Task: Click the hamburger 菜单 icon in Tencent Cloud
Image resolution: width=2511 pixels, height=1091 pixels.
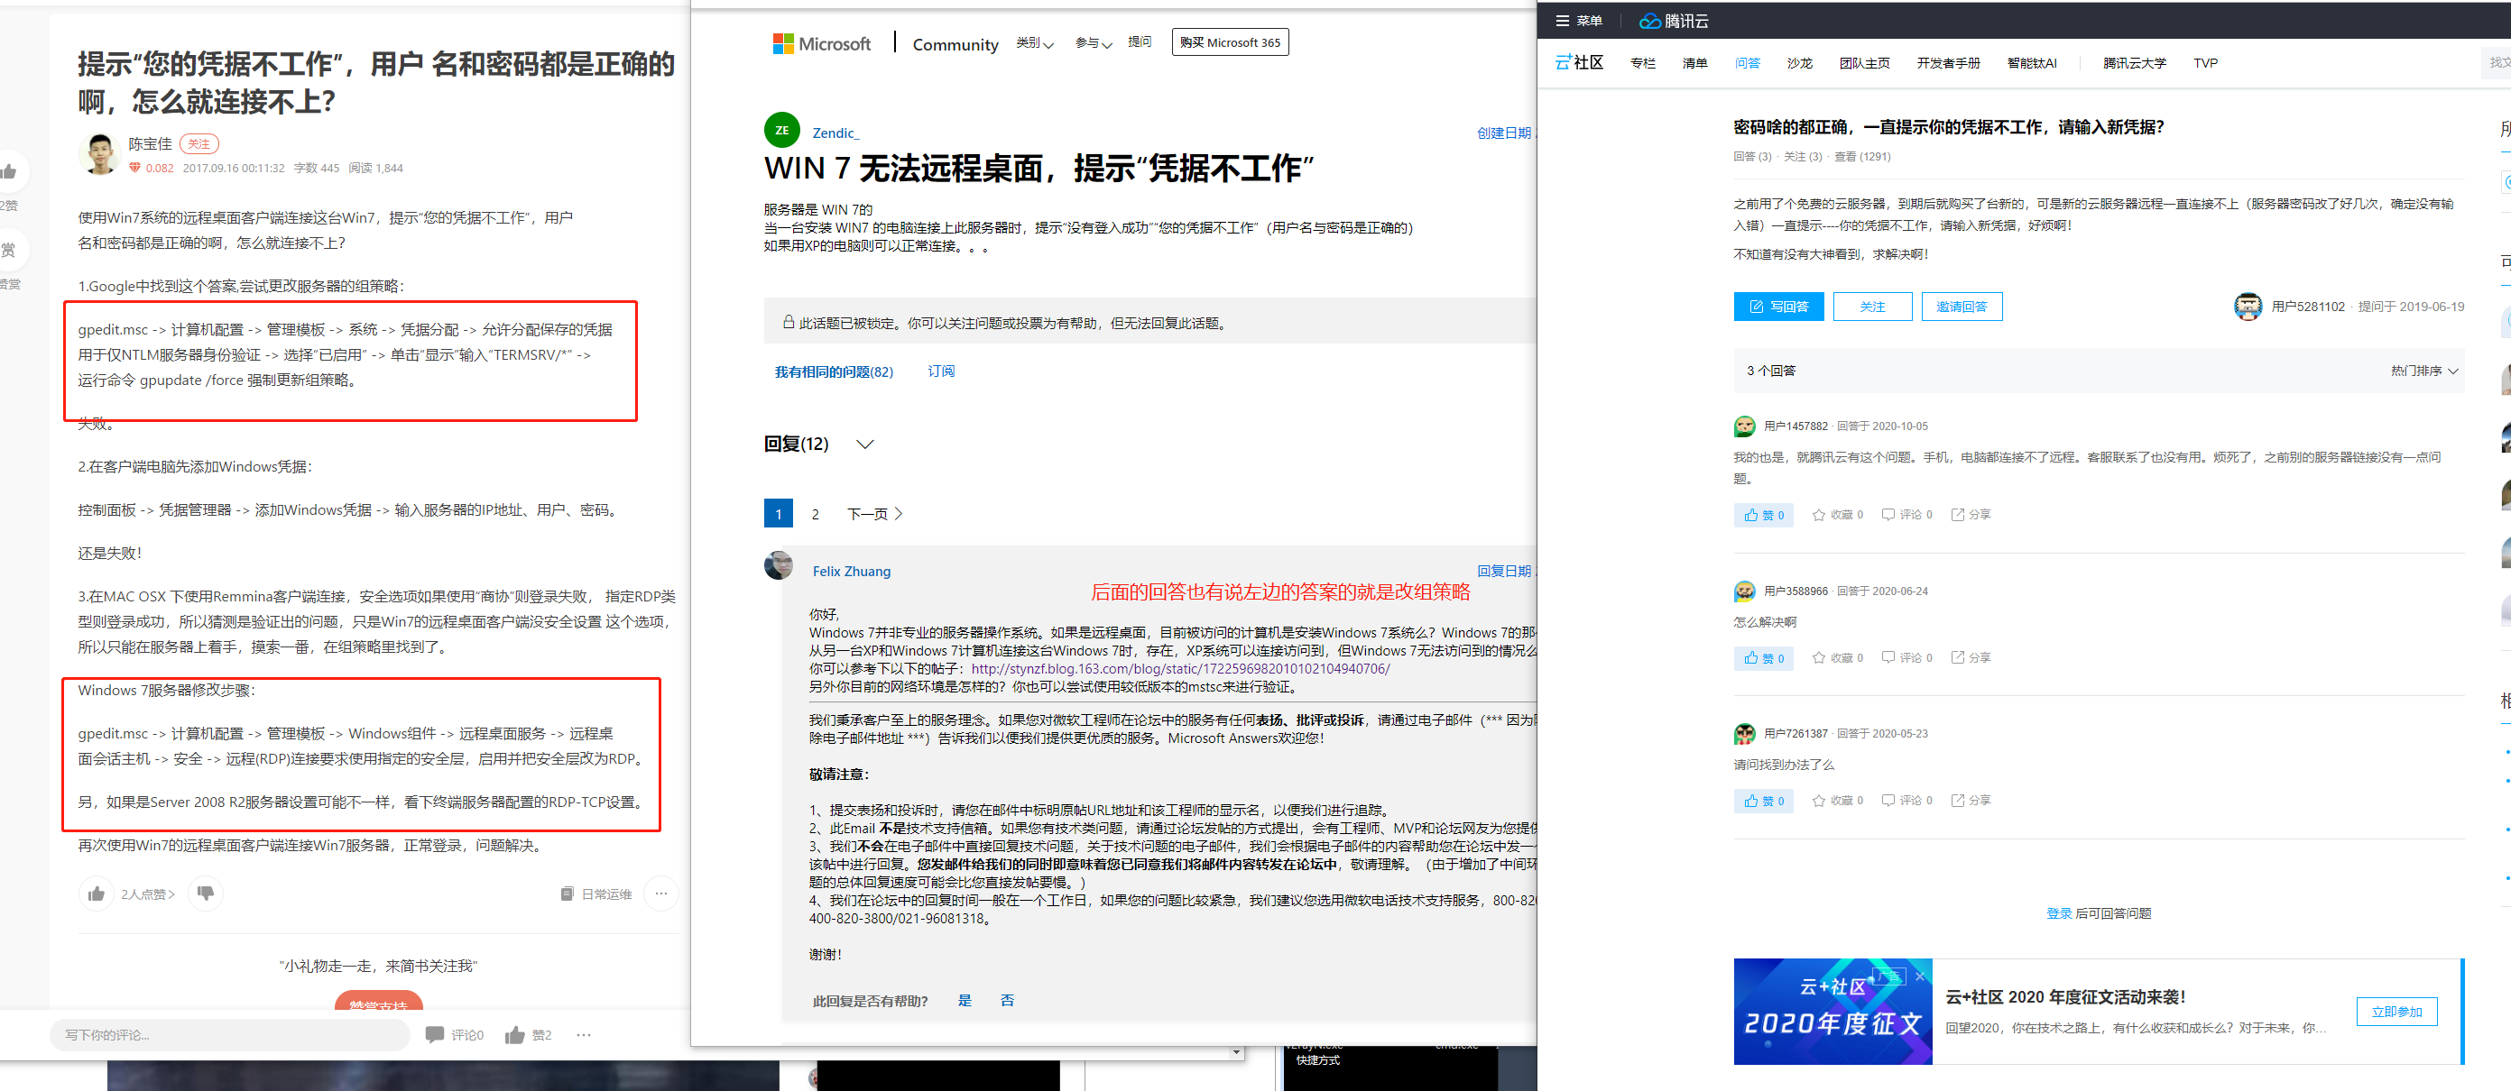Action: [1563, 21]
